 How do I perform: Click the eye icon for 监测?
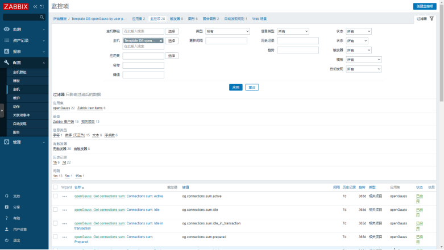[x=6, y=29]
